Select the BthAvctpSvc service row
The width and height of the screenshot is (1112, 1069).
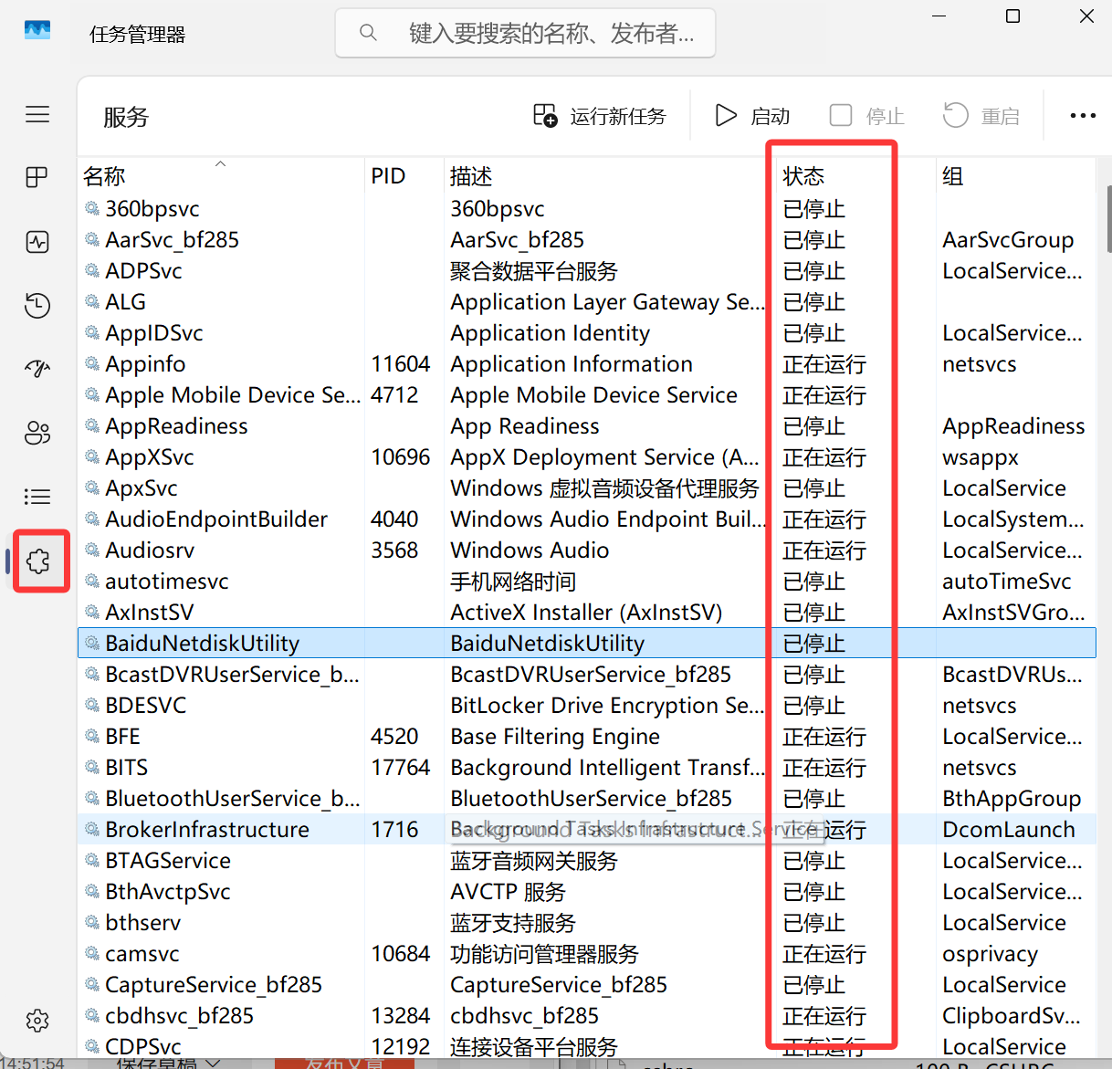586,892
